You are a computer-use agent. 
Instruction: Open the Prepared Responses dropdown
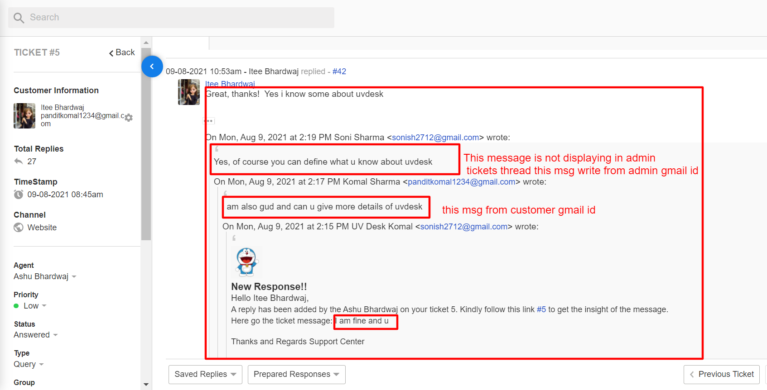[x=297, y=374]
